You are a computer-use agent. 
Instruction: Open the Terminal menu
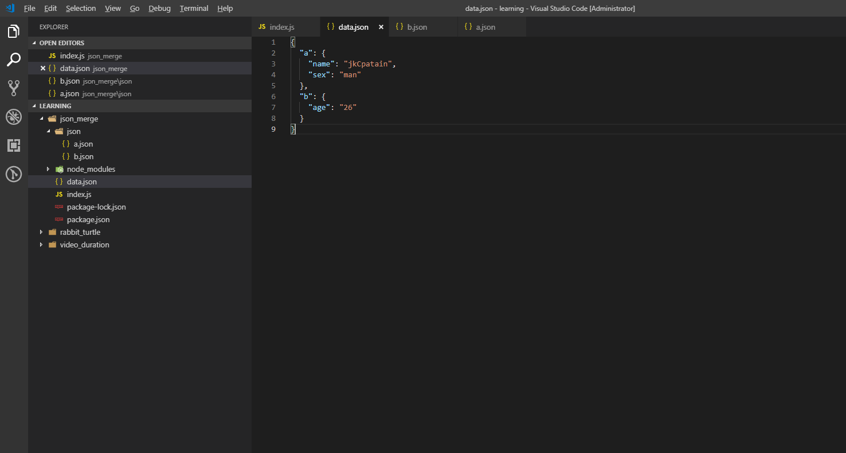[x=194, y=8]
